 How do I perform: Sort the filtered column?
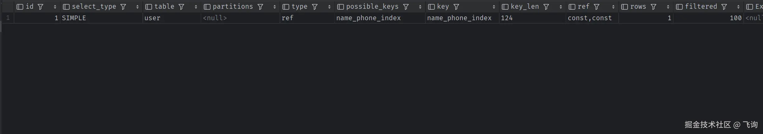click(x=738, y=7)
